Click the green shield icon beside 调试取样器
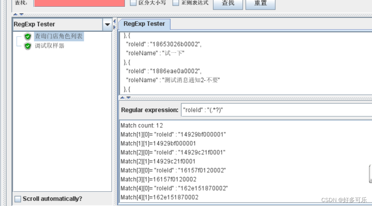Viewport: 372px width, 206px height. (x=28, y=46)
